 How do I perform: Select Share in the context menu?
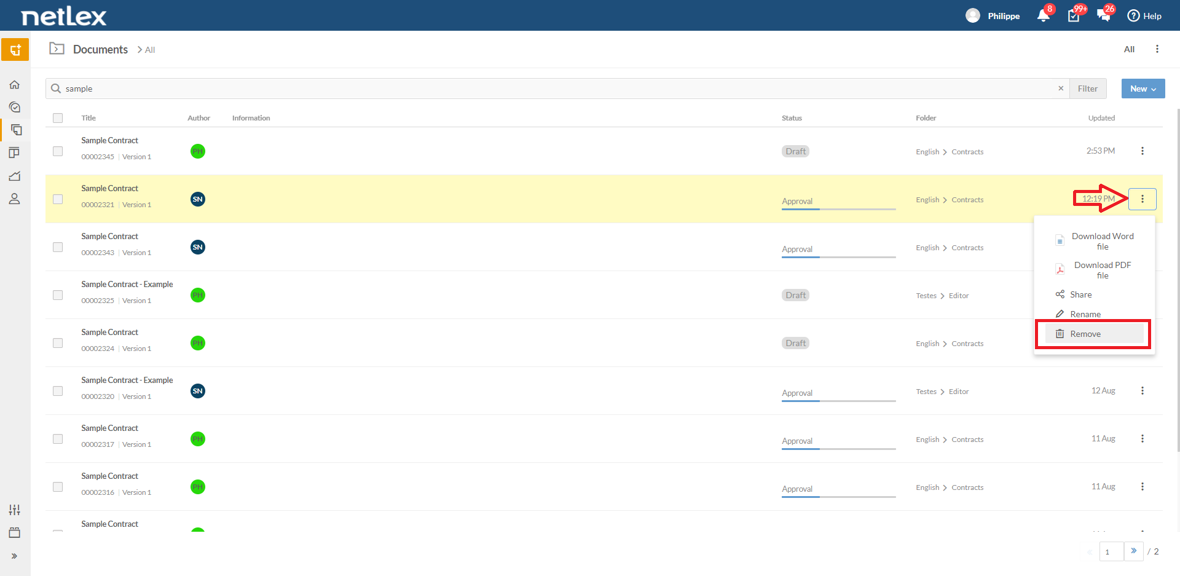pos(1095,294)
